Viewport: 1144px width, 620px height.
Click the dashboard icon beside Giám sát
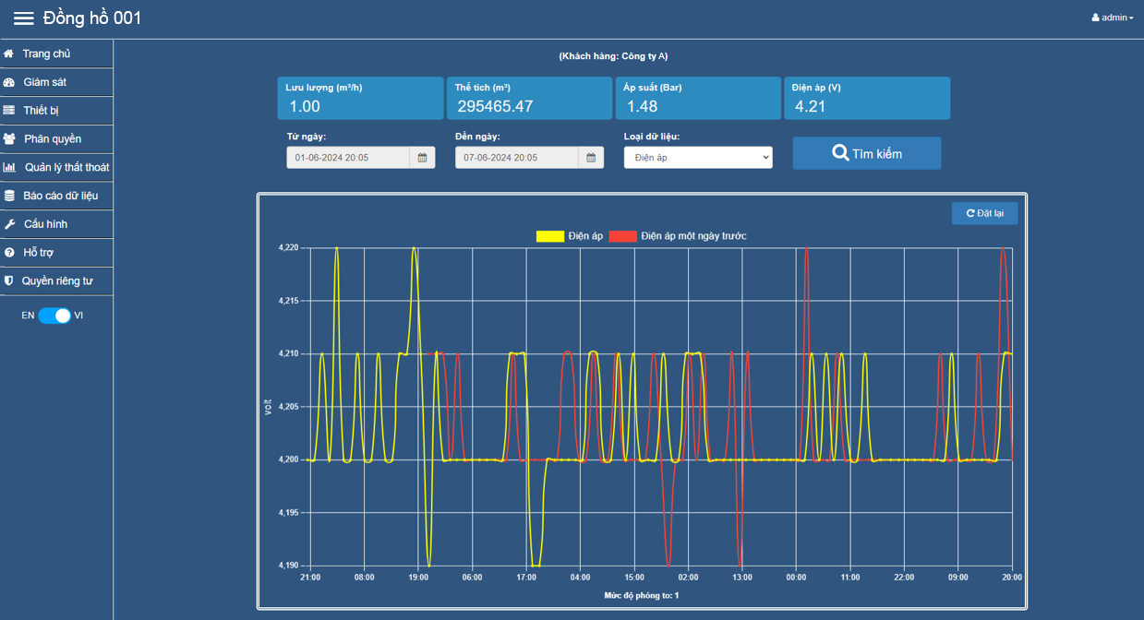9,82
